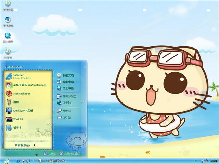This screenshot has height=164, width=219.
Task: Click the round tray icon beside clock
Action: tap(206, 161)
